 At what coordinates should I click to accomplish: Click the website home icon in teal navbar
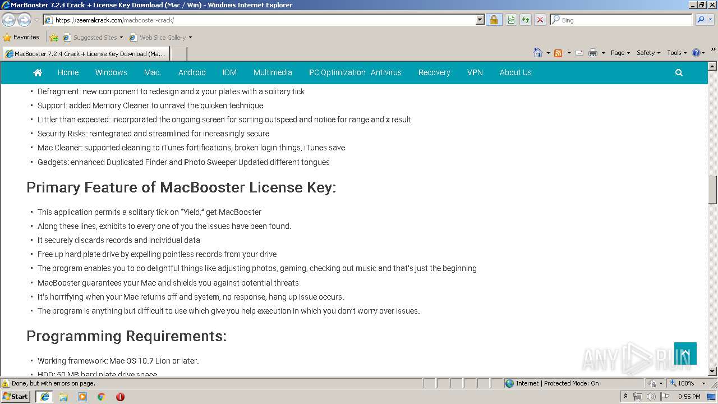38,72
